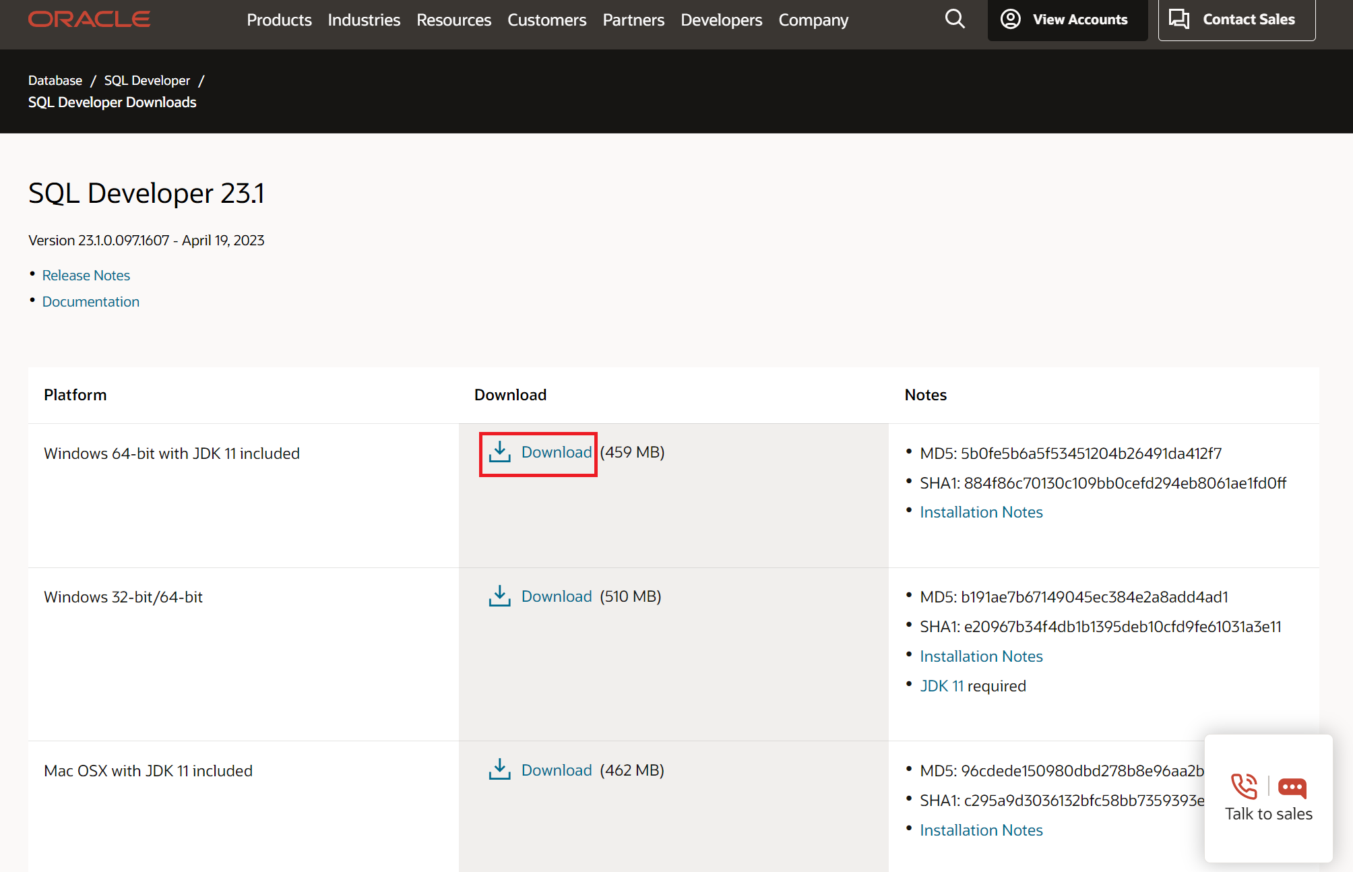The width and height of the screenshot is (1353, 872).
Task: Open the Industries menu
Action: pyautogui.click(x=364, y=20)
